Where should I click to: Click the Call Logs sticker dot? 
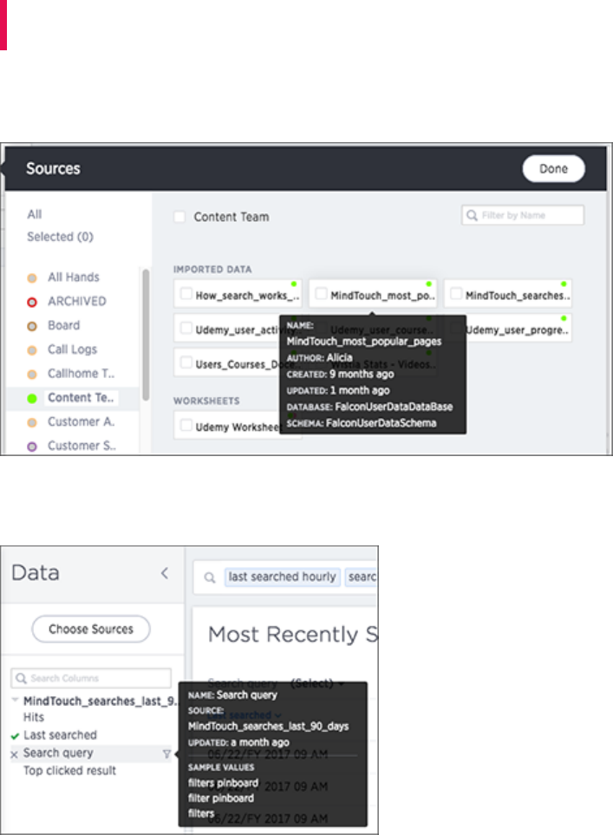click(x=32, y=350)
